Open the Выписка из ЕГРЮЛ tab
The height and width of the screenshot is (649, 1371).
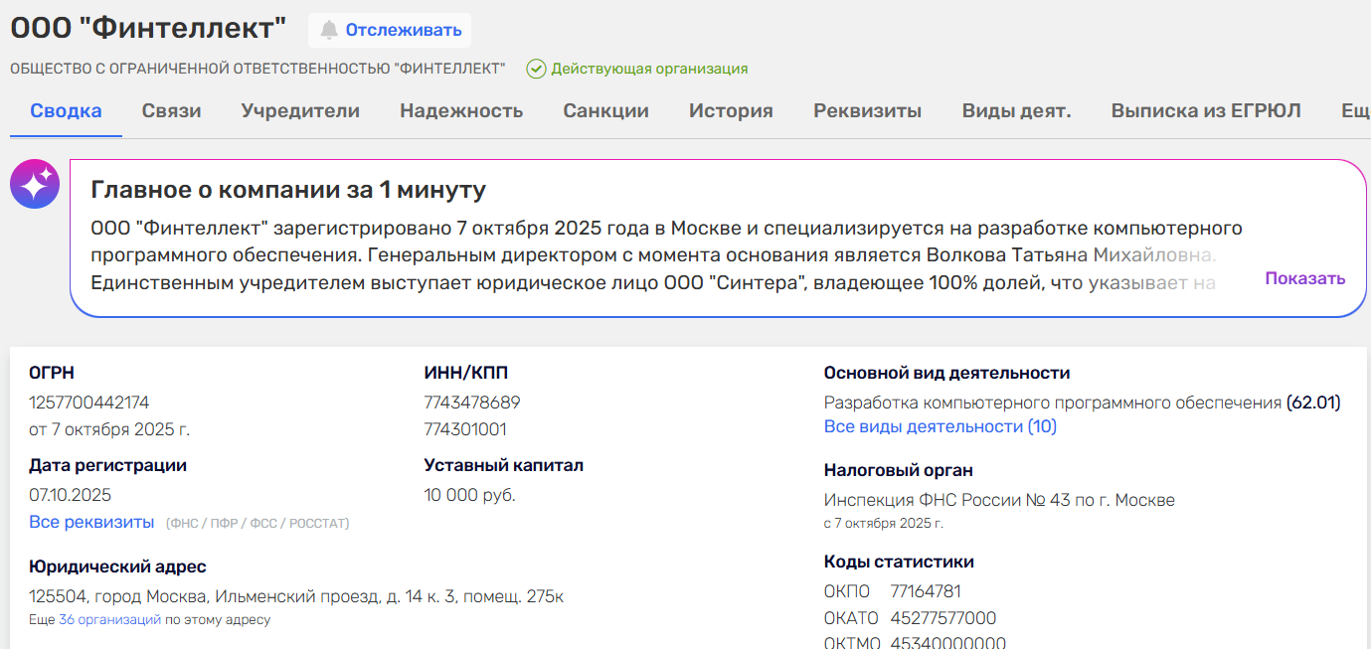pos(1206,110)
